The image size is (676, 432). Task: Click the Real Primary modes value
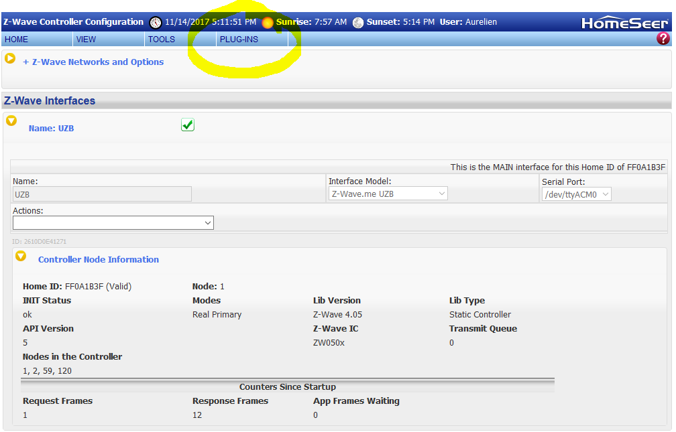point(217,315)
